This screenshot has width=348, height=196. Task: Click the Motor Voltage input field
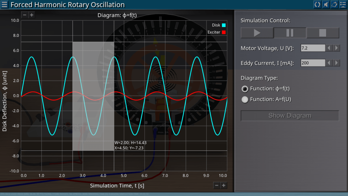tap(313, 48)
